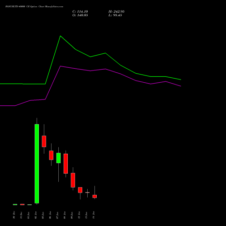The width and height of the screenshot is (226, 226).
Task: Click the peak of the green line
Action: [60, 36]
